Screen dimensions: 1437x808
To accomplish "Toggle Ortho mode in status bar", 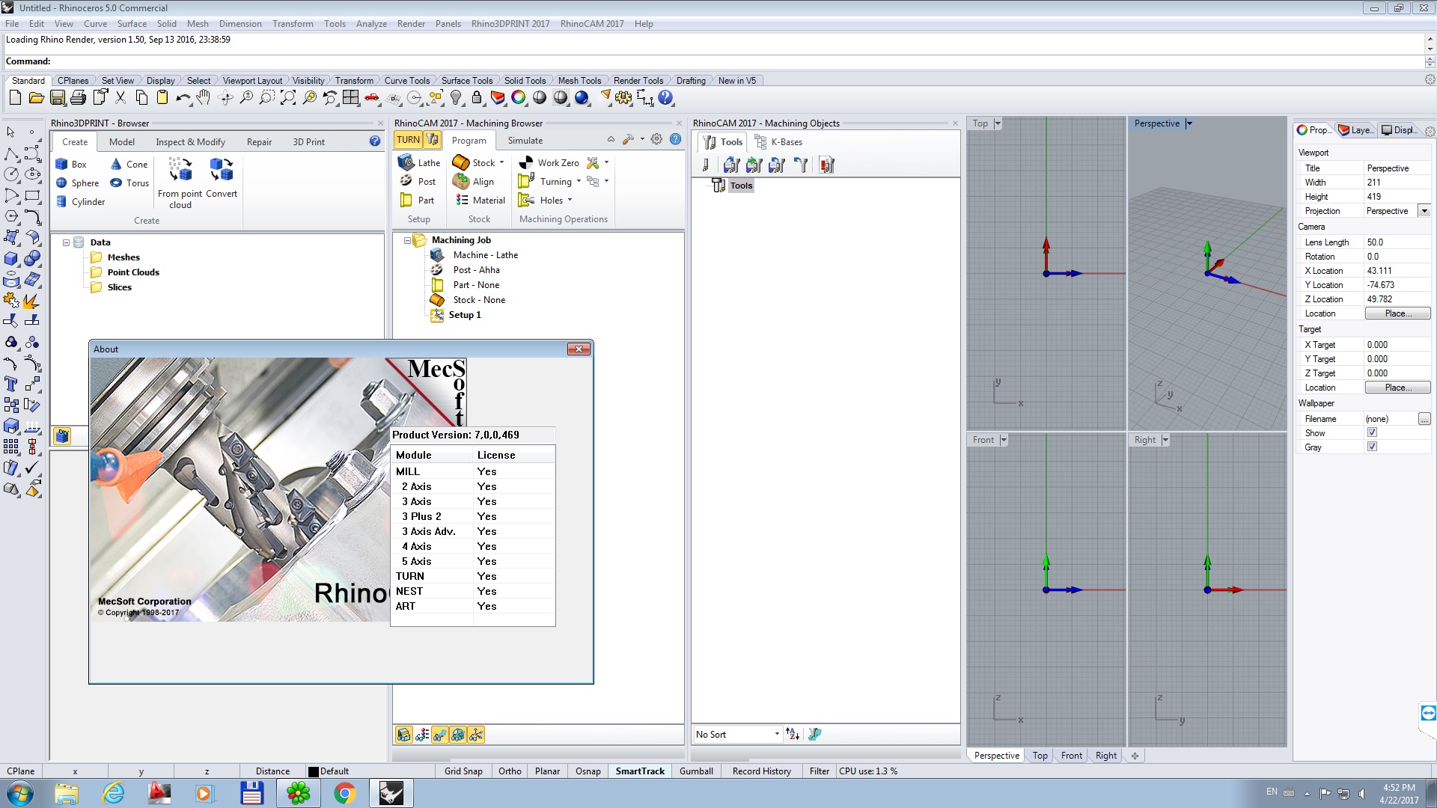I will coord(510,771).
